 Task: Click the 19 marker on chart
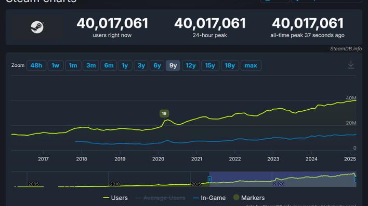click(164, 113)
